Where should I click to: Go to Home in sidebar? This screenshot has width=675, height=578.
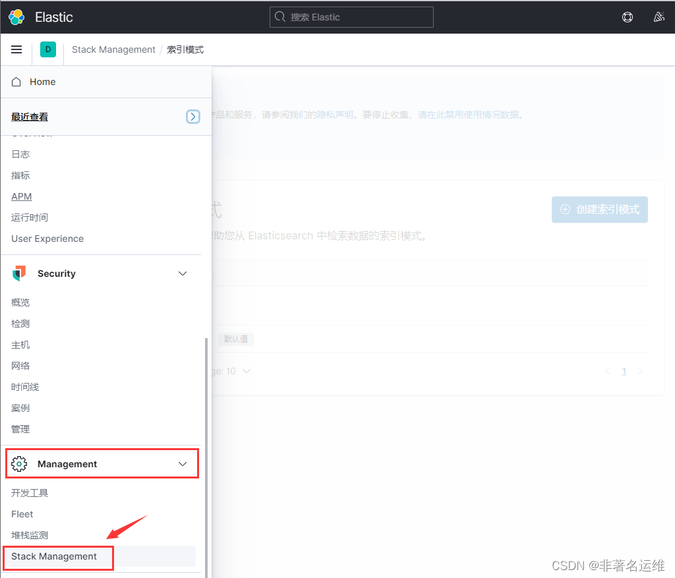click(x=42, y=82)
